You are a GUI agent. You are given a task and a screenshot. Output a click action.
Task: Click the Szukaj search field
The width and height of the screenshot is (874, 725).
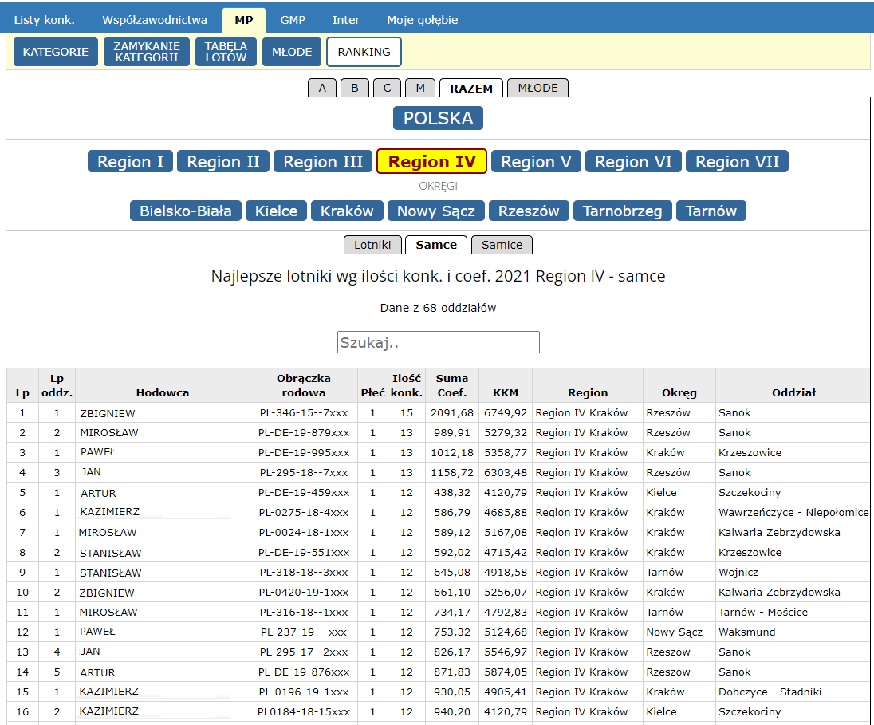[x=438, y=342]
